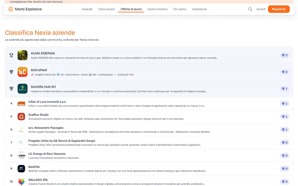Click the WALLEDO SRL colorful logo
Image resolution: width=298 pixels, height=186 pixels.
pos(21,182)
